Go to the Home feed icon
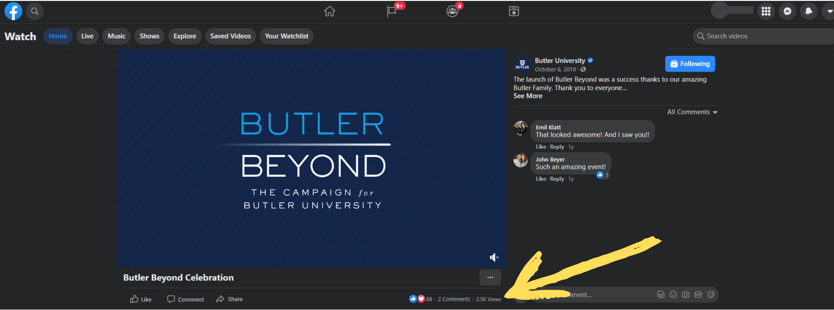The image size is (834, 310). 329,11
